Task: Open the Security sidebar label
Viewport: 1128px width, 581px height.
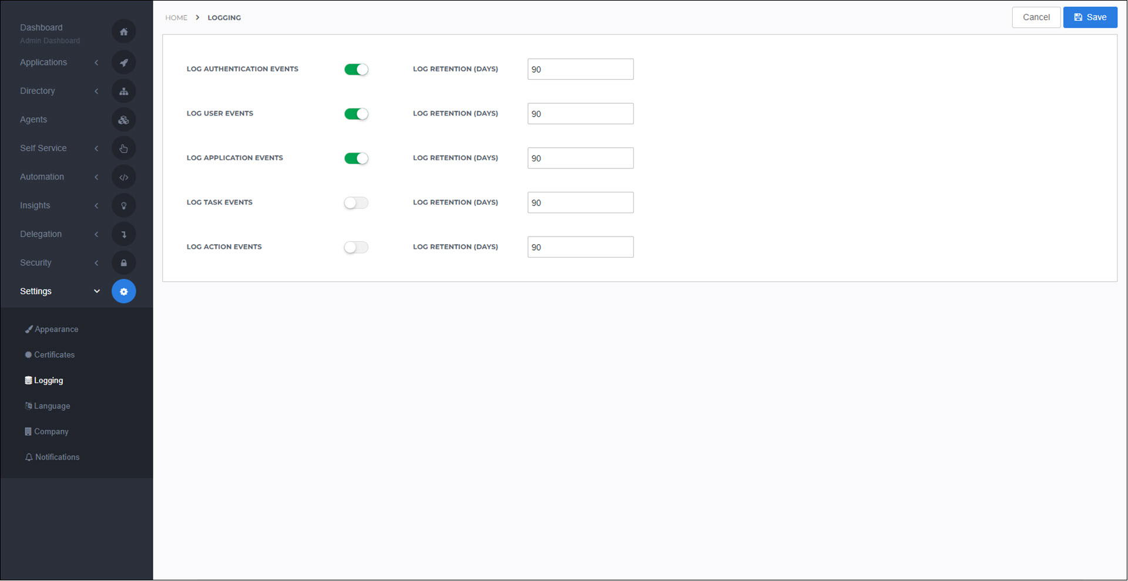Action: point(36,263)
